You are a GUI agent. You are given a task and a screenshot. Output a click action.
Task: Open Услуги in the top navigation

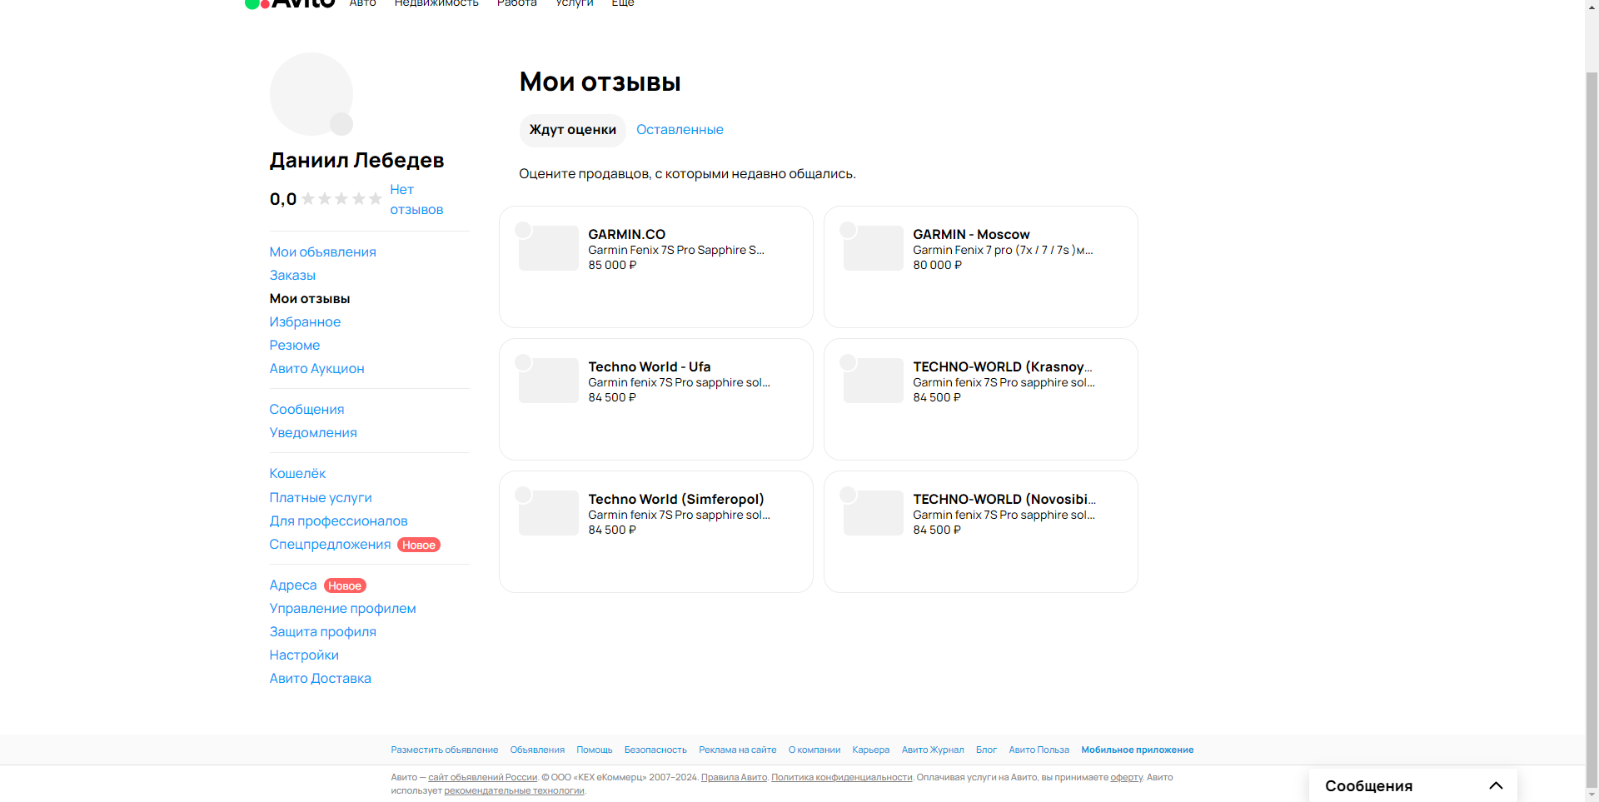point(575,3)
